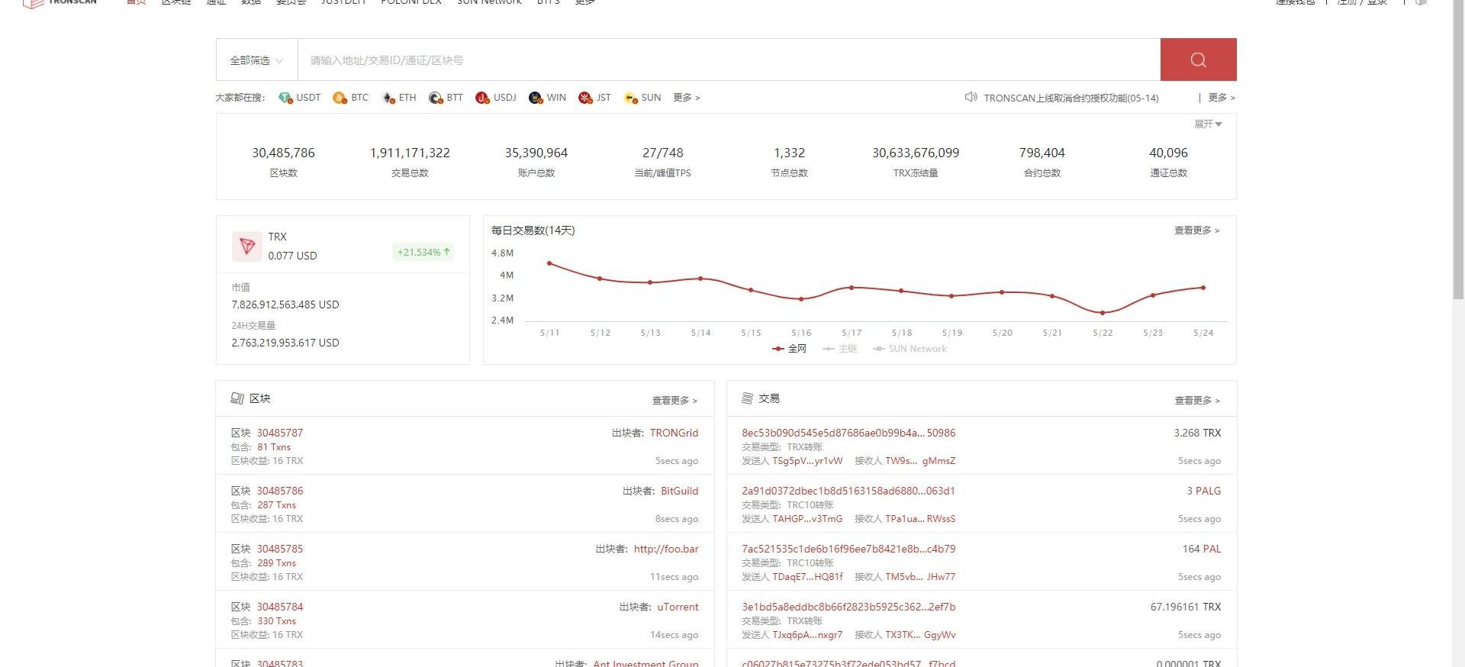Click 查看更多 in the 交易 panel
This screenshot has height=667, width=1465.
pos(1196,400)
